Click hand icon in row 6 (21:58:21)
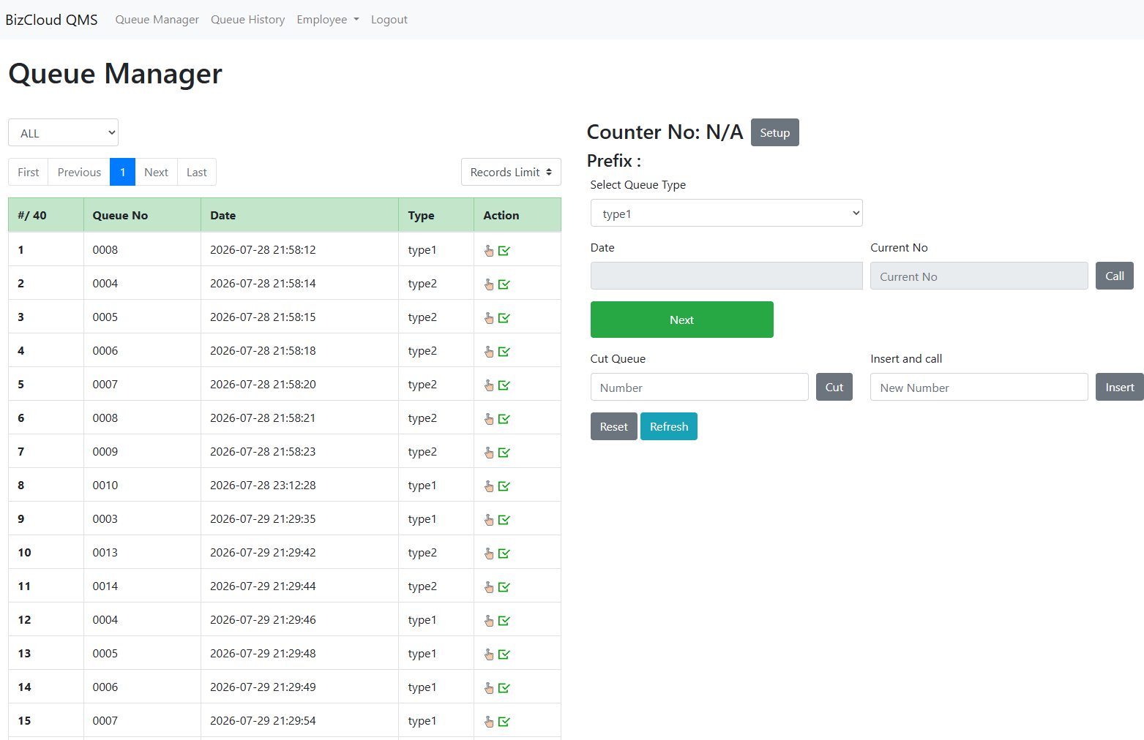The height and width of the screenshot is (740, 1144). pos(489,419)
